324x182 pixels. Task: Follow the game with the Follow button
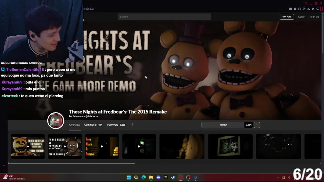[223, 125]
